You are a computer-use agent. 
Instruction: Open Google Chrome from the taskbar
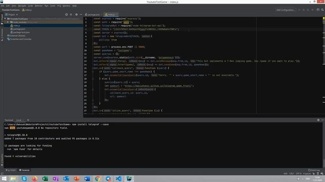point(97,178)
